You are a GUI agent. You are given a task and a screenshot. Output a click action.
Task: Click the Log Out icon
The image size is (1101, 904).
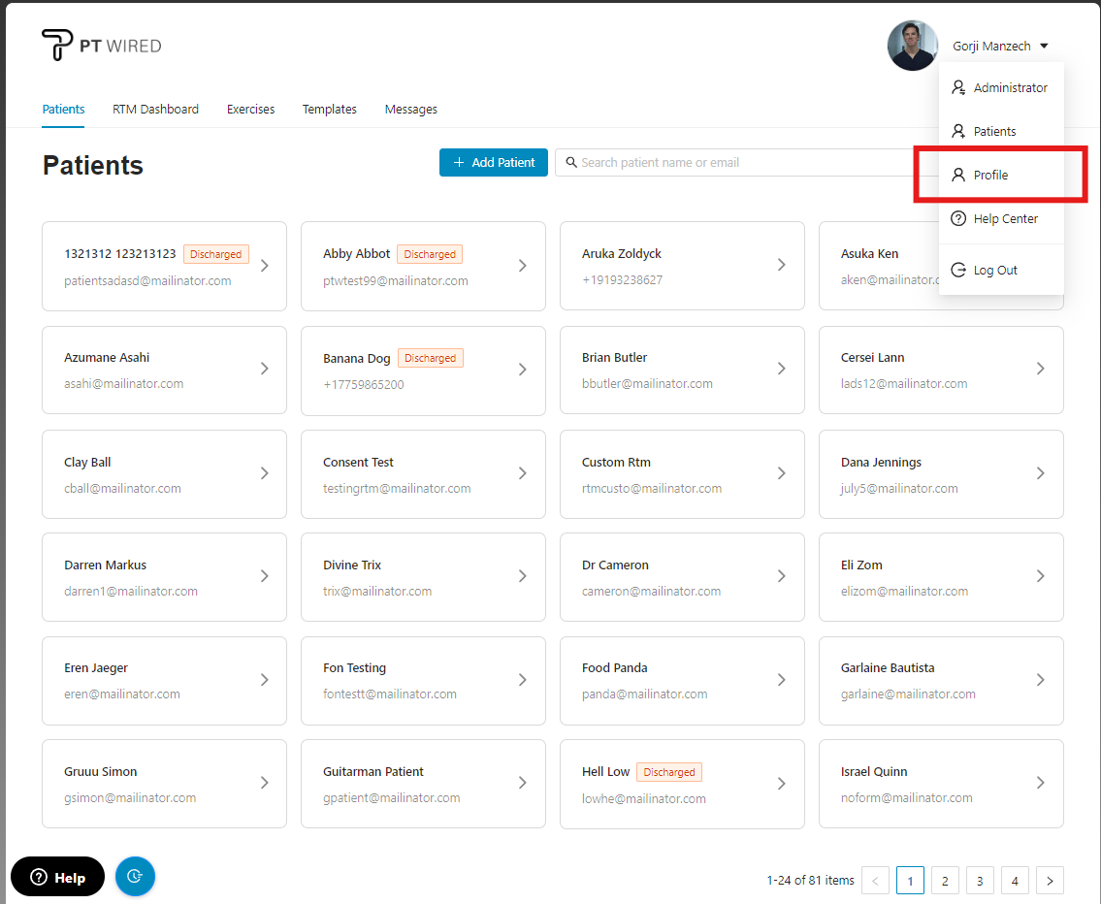(958, 271)
